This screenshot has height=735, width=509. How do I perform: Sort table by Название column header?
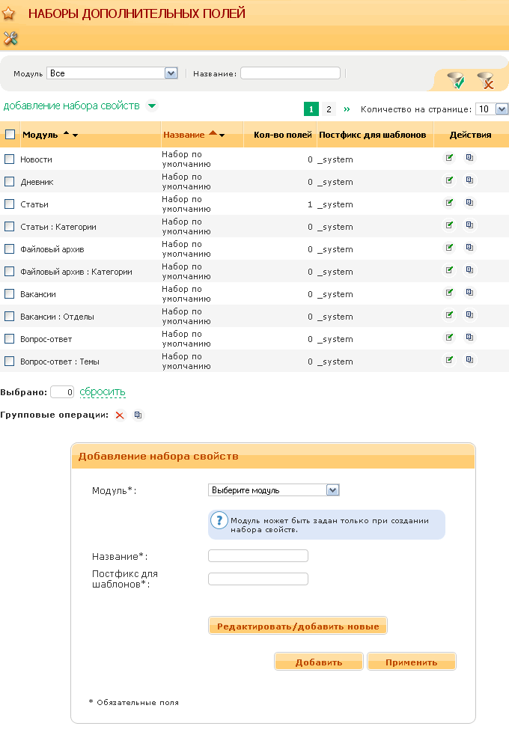tap(184, 135)
